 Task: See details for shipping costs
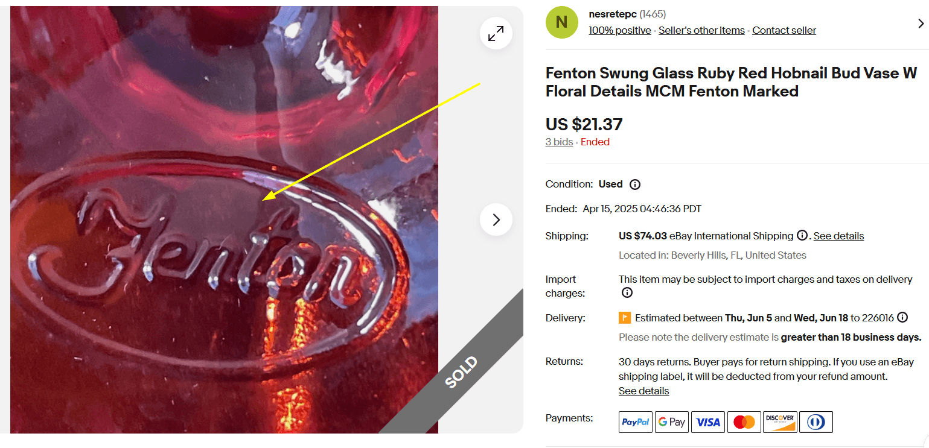pos(838,236)
